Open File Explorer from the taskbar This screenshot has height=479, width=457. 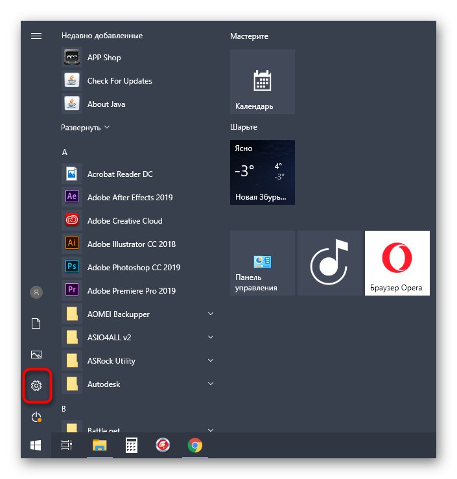click(x=100, y=445)
